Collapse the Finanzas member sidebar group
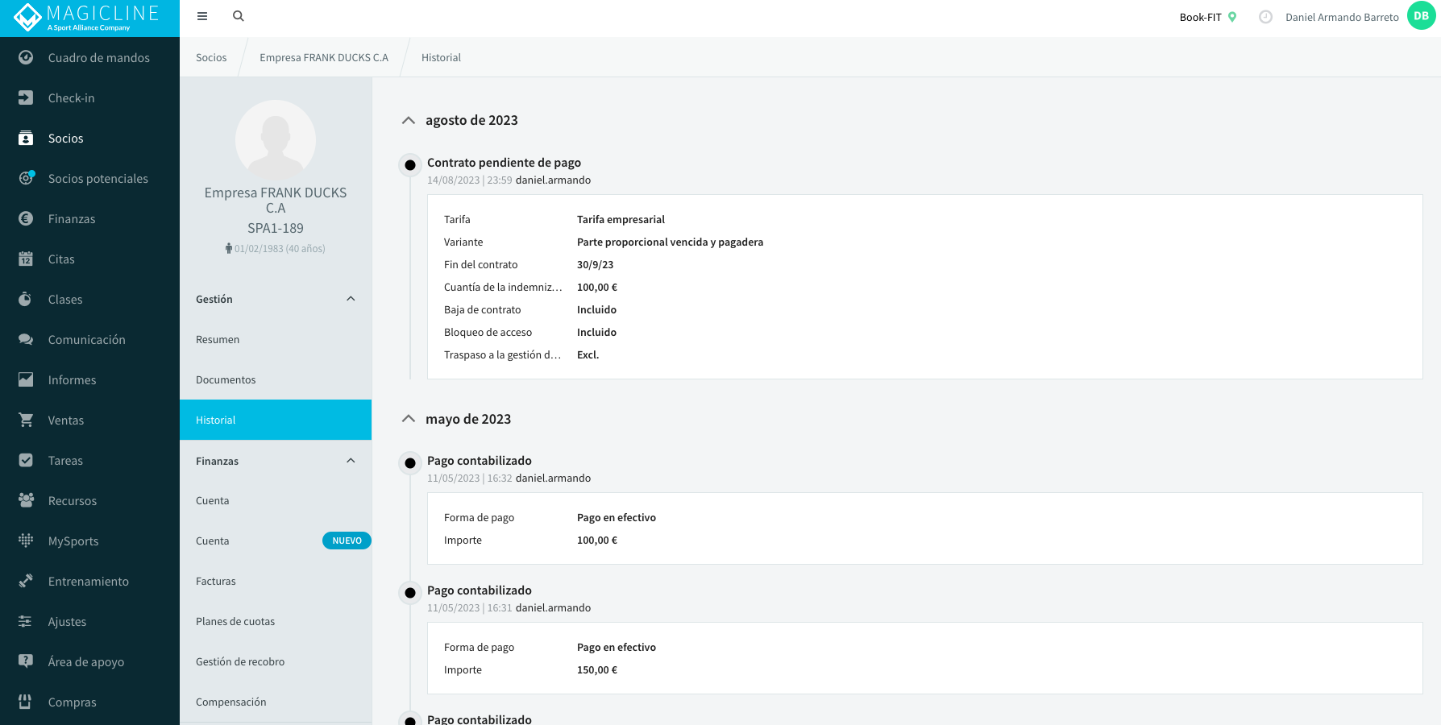The width and height of the screenshot is (1441, 725). (351, 461)
